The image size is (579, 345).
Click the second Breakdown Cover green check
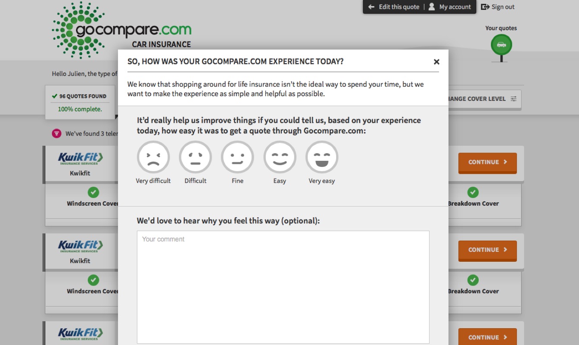point(473,280)
